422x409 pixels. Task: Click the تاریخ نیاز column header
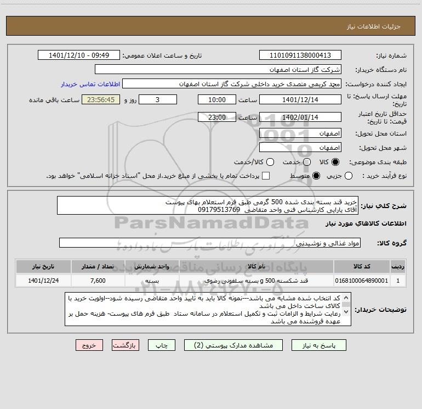[x=43, y=266]
